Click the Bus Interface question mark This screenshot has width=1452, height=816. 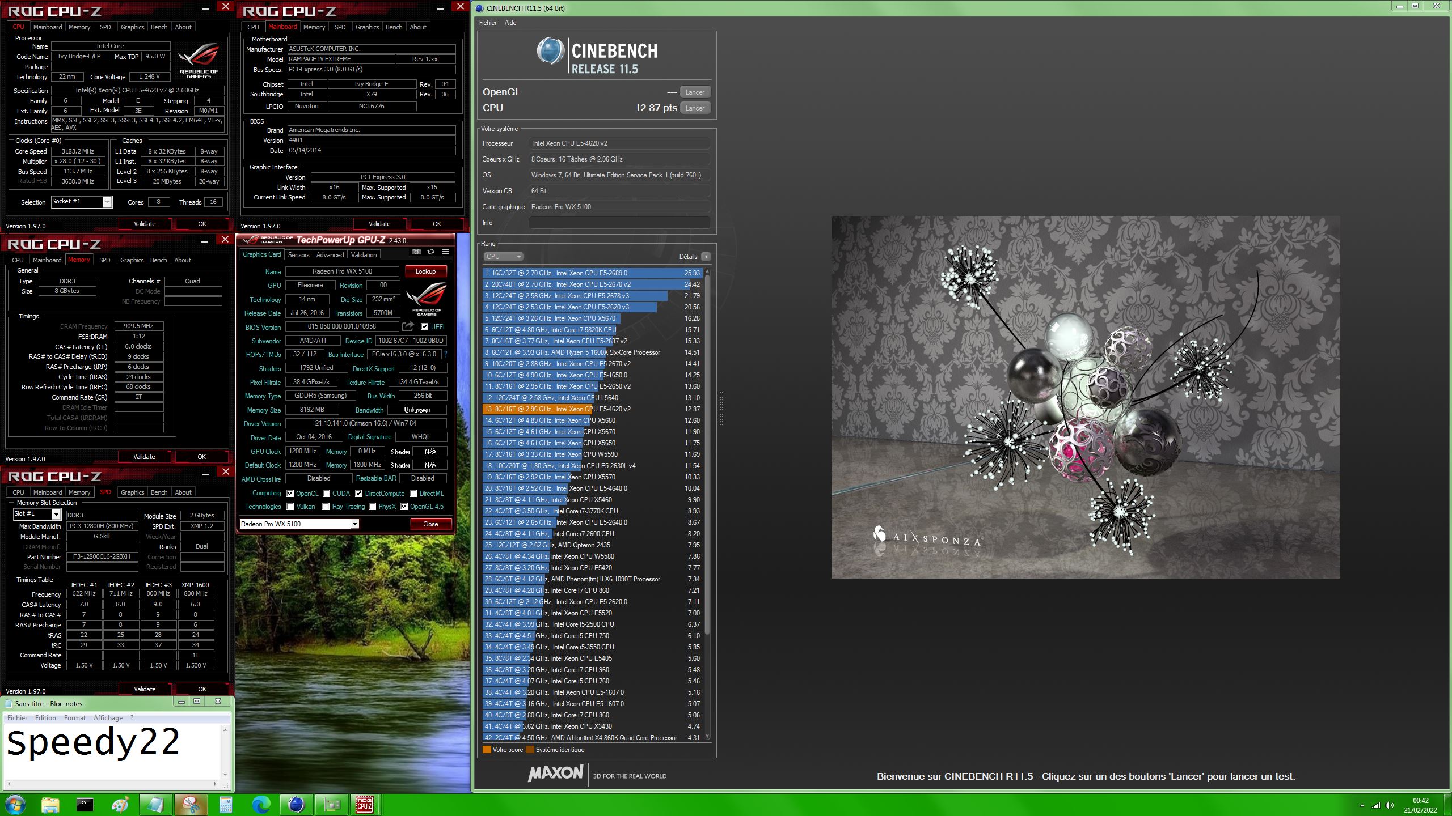tap(445, 354)
